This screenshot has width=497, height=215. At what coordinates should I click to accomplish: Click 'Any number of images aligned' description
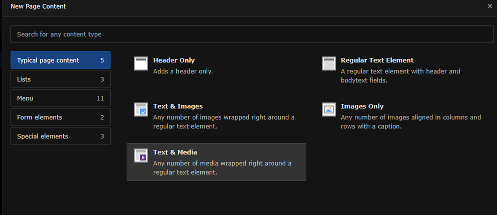(x=411, y=121)
